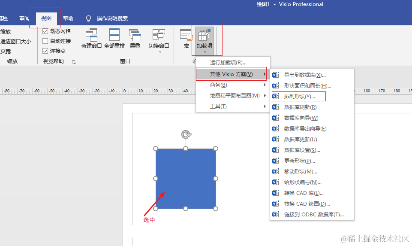Click the icon beside 数据库设置(S)

click(276, 150)
